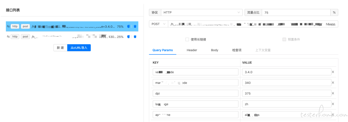The image size is (348, 122).
Task: Remove the 340 query parameter row
Action: (x=333, y=83)
